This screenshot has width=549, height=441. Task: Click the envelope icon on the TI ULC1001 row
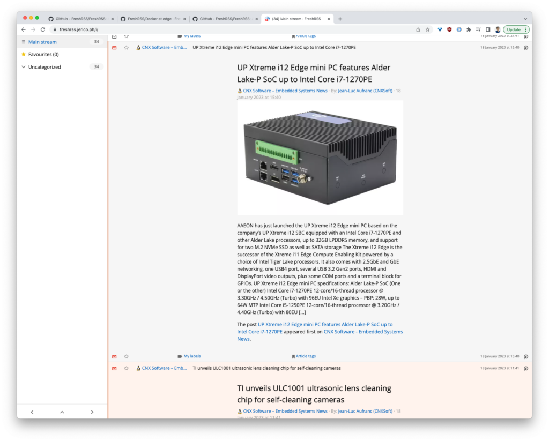(x=114, y=369)
